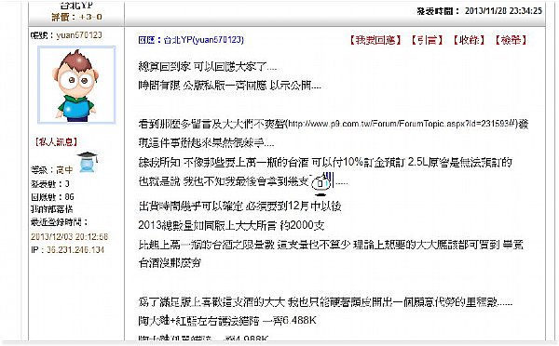Send a private message via 私人訊息
The width and height of the screenshot is (559, 346).
(x=56, y=141)
